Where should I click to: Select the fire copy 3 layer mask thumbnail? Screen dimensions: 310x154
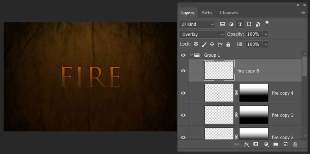[254, 115]
